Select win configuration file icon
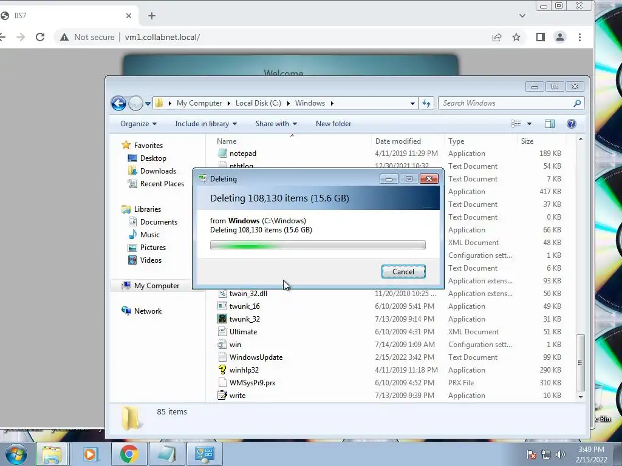Image resolution: width=622 pixels, height=466 pixels. click(x=222, y=345)
